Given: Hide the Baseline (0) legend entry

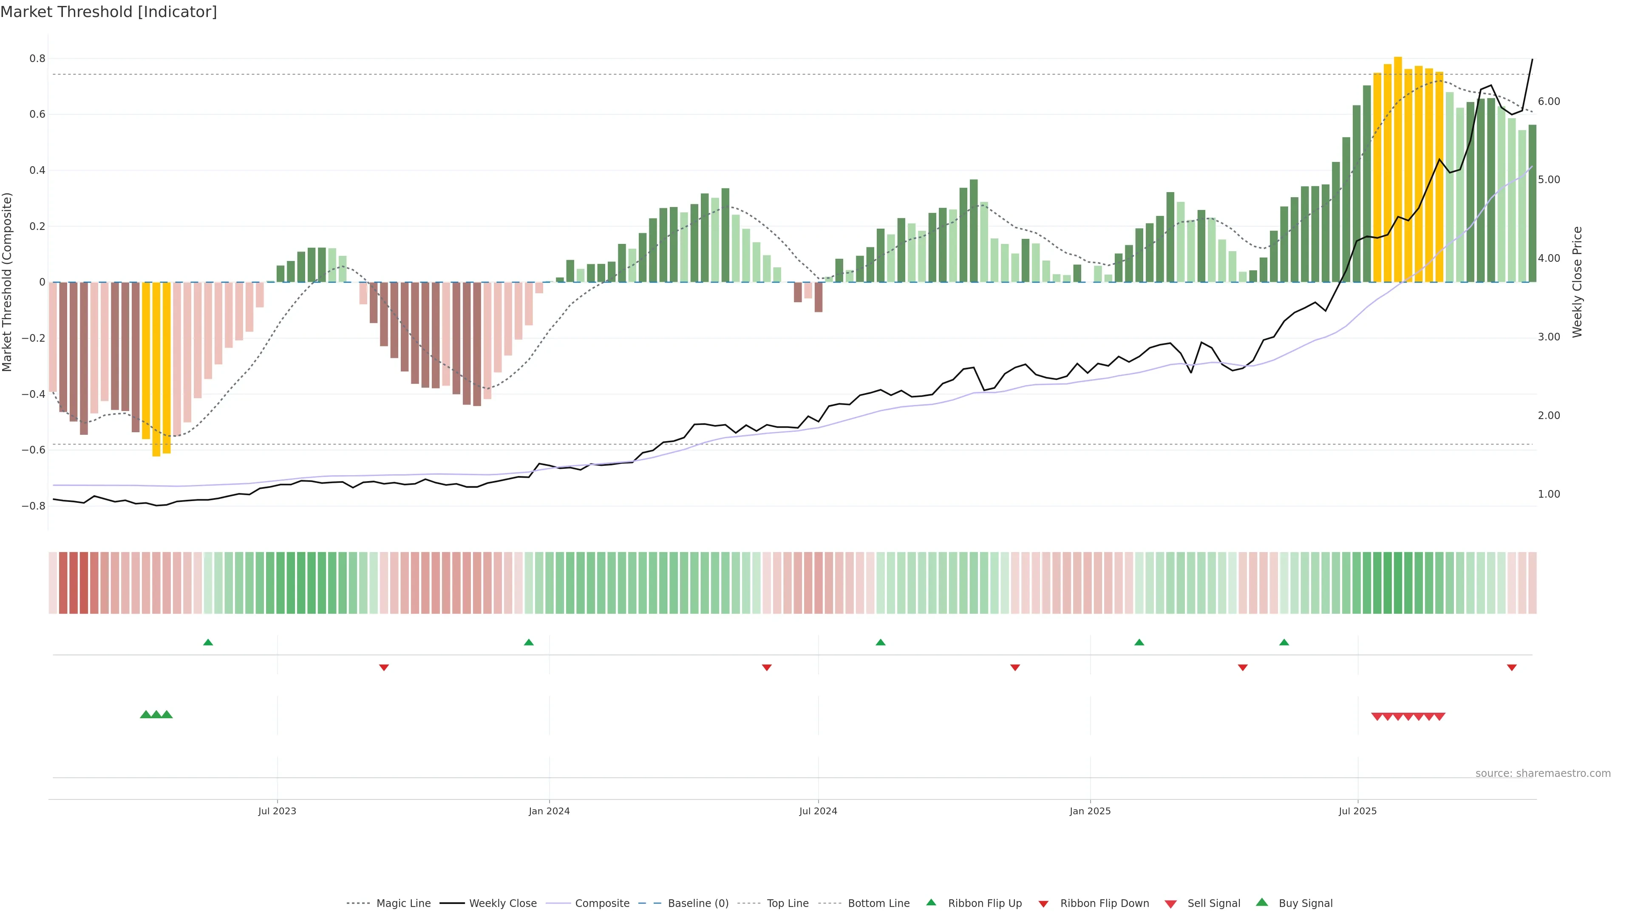Looking at the screenshot, I should coord(697,904).
